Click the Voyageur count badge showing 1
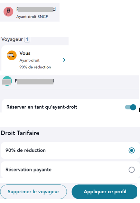Screen dimensions: 140x203 27,39
